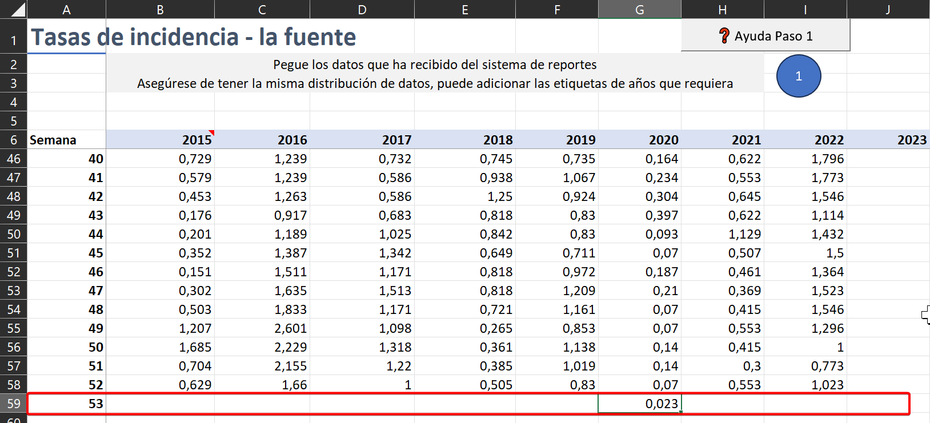Select 2022 value 1,5 for week 45
Screen dimensions: 930x423
tap(805, 253)
